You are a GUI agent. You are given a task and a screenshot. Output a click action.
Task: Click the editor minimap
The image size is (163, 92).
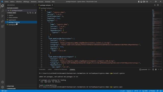click(x=157, y=38)
